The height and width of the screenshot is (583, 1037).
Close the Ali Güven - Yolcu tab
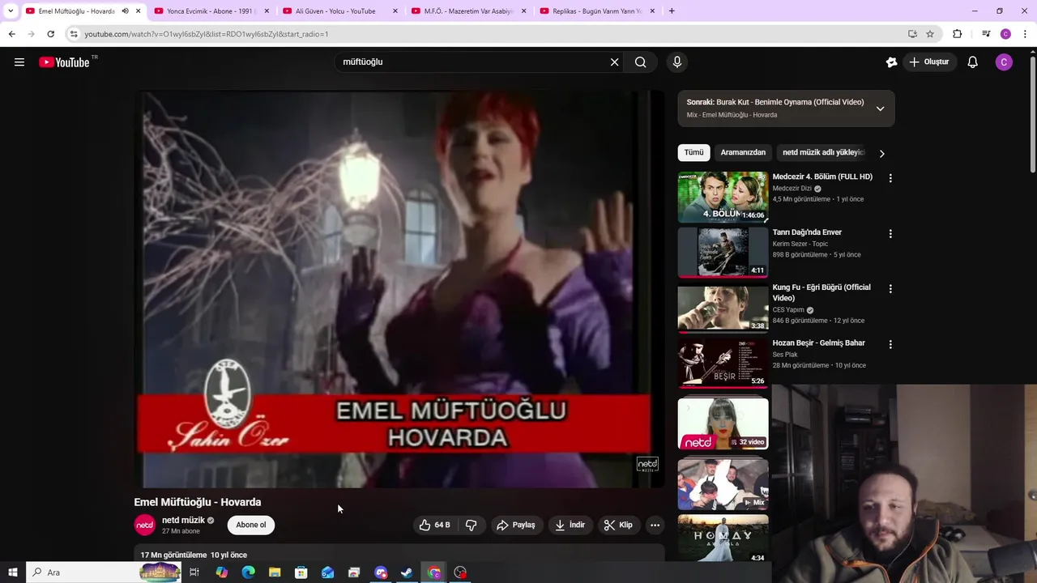pyautogui.click(x=395, y=11)
